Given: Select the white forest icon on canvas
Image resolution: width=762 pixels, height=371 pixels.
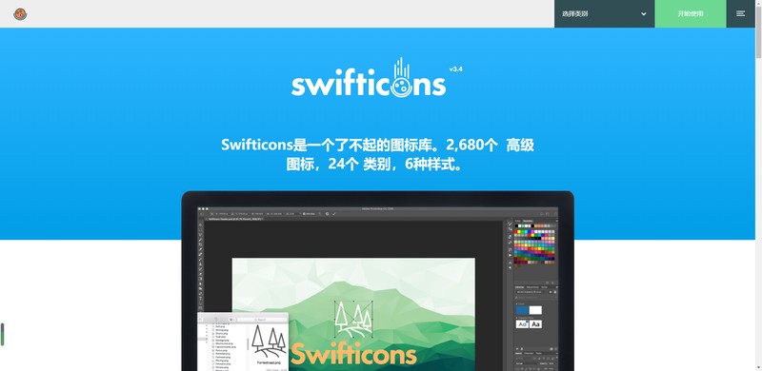Looking at the screenshot, I should [x=353, y=319].
